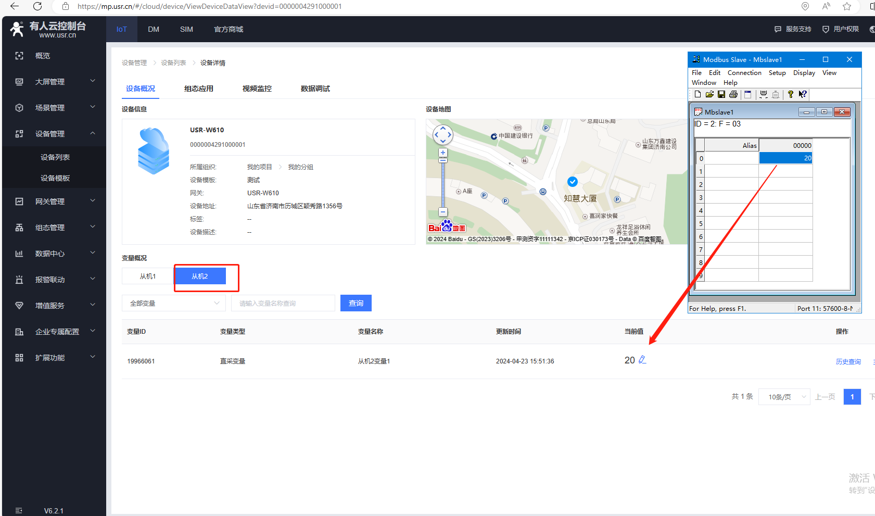
Task: Open the 10条/页 page size dropdown
Action: point(784,397)
